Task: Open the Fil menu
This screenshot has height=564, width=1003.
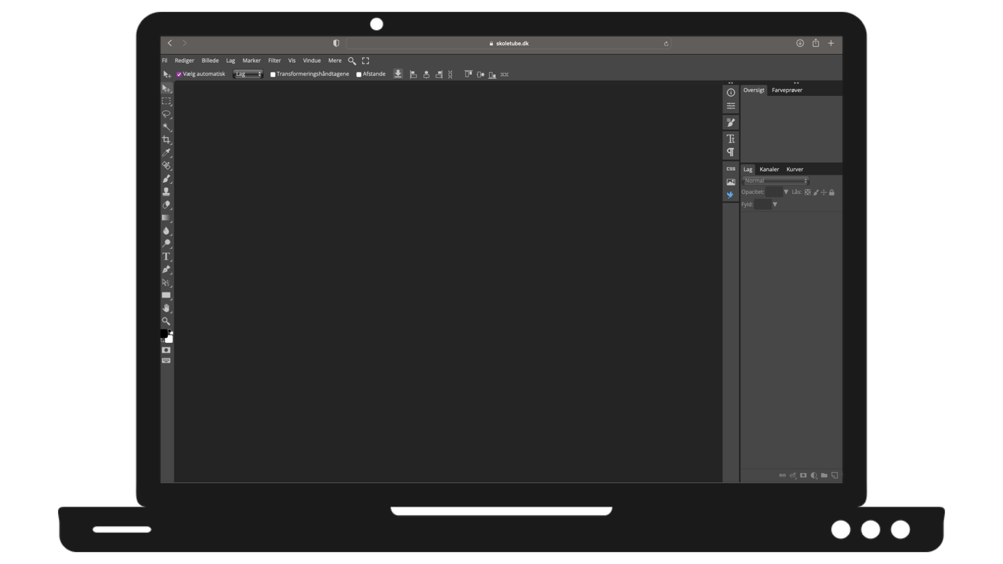Action: (x=165, y=61)
